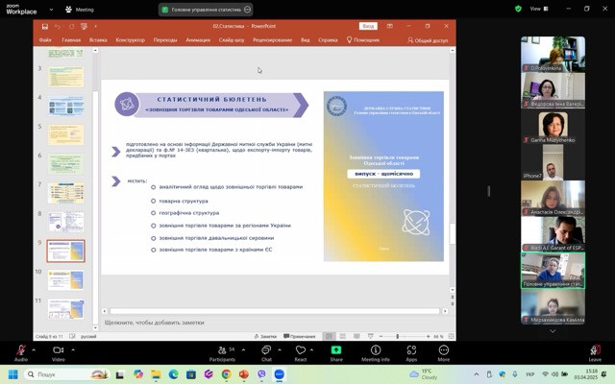Open the Переходы ribbon tab
The image size is (615, 384).
point(165,40)
